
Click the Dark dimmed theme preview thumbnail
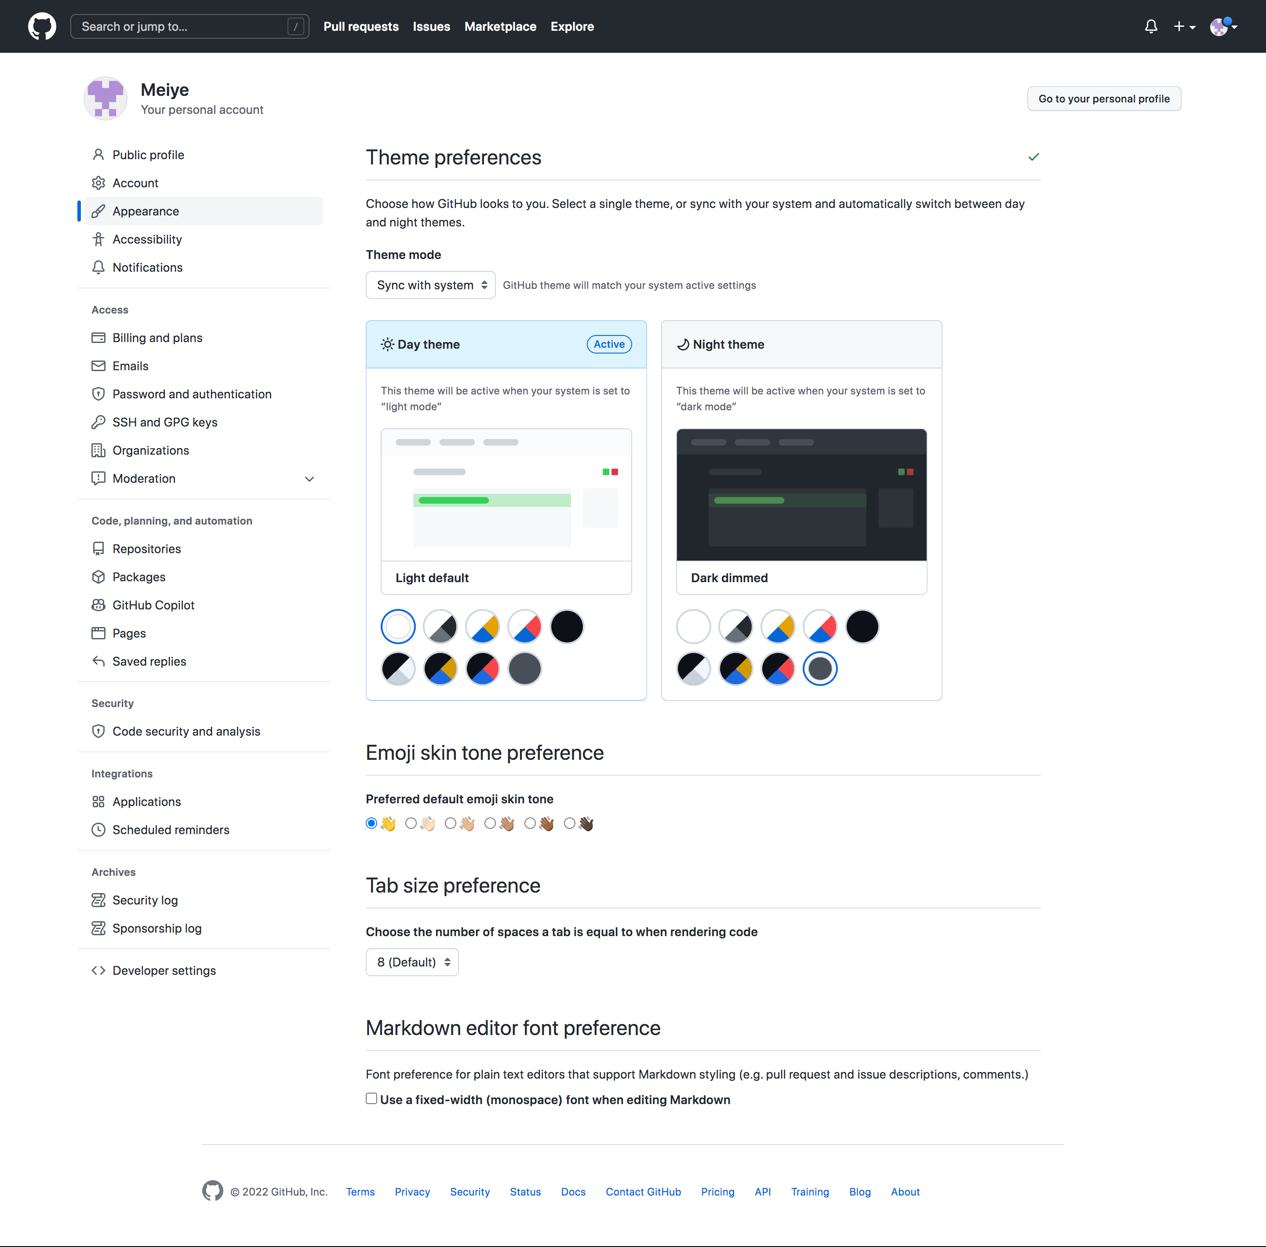[801, 495]
